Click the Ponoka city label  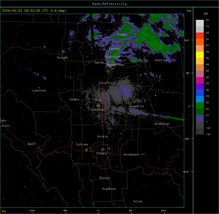point(122,35)
